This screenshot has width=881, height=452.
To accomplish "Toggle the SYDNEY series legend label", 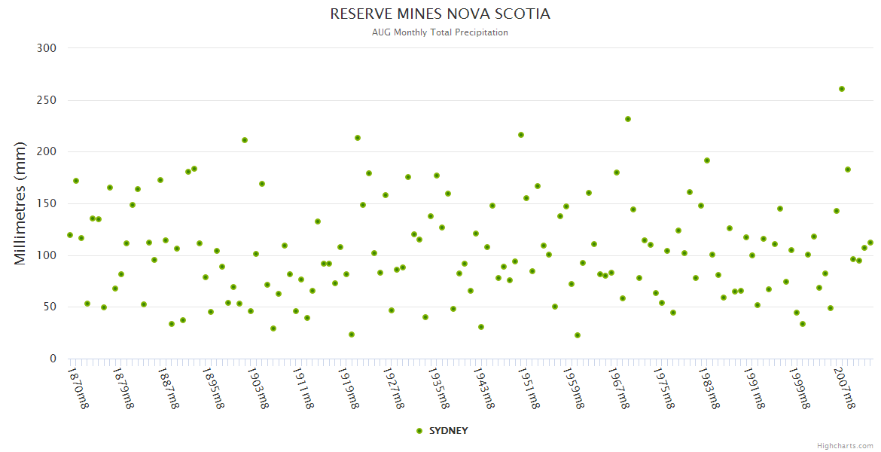I will (448, 431).
